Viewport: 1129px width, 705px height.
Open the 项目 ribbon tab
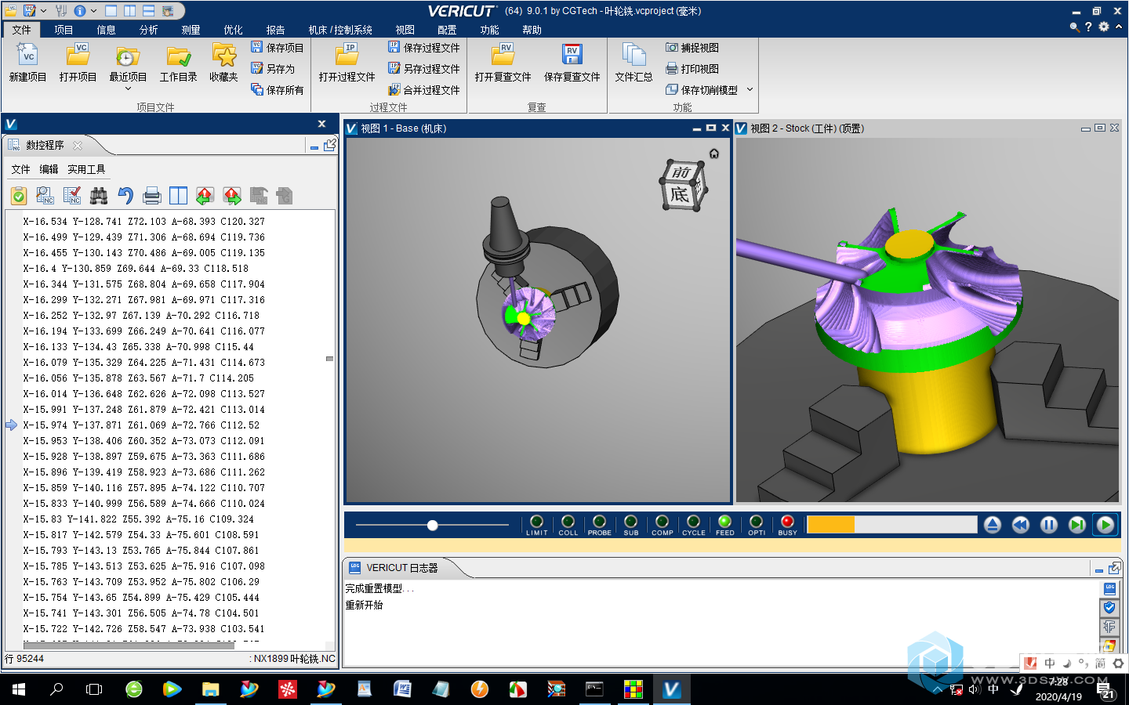coord(64,30)
